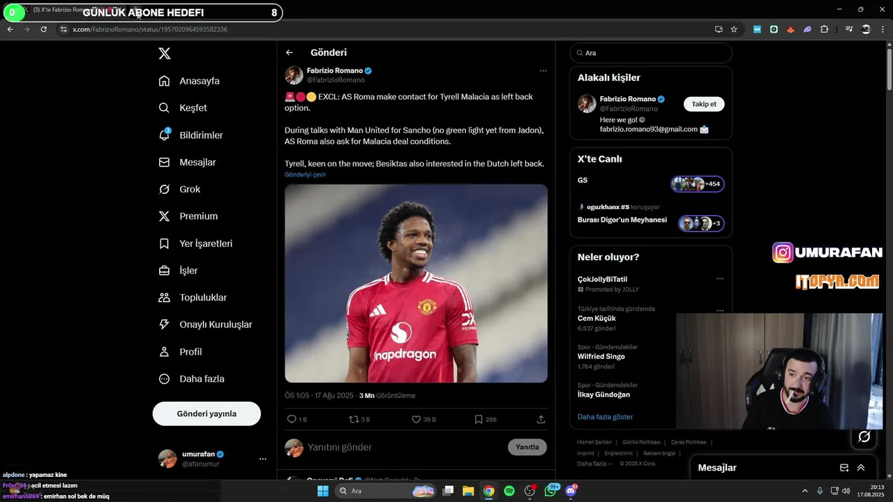Click the Windows Start button
Viewport: 893px width, 502px height.
pos(323,491)
